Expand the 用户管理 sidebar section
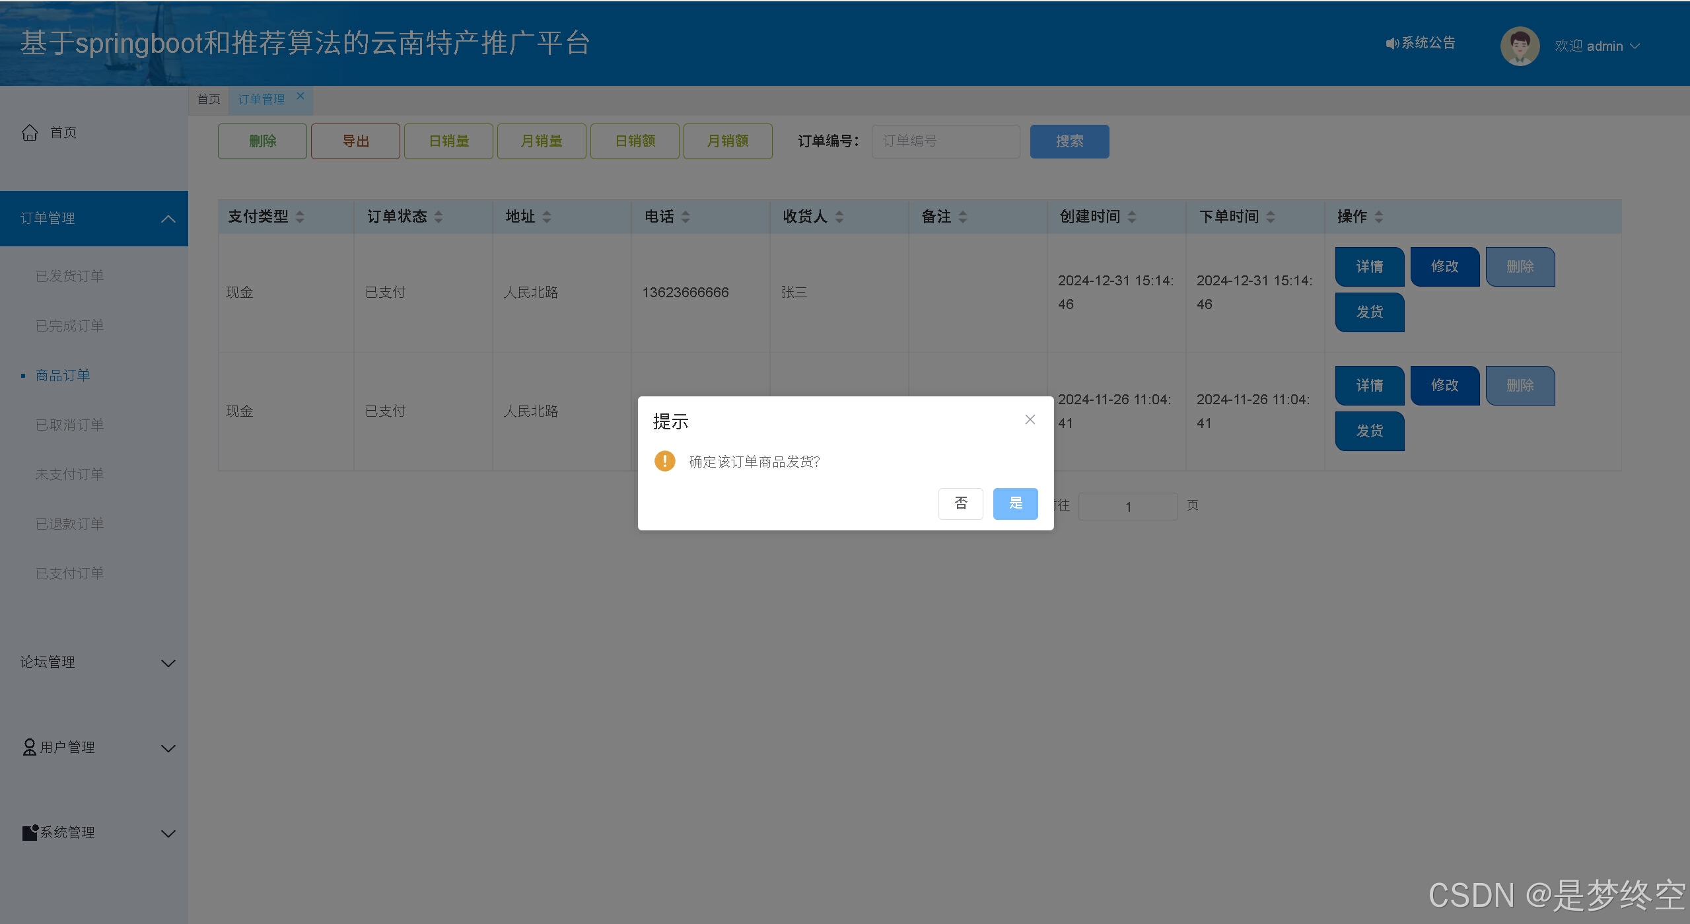Viewport: 1690px width, 924px height. tap(168, 748)
